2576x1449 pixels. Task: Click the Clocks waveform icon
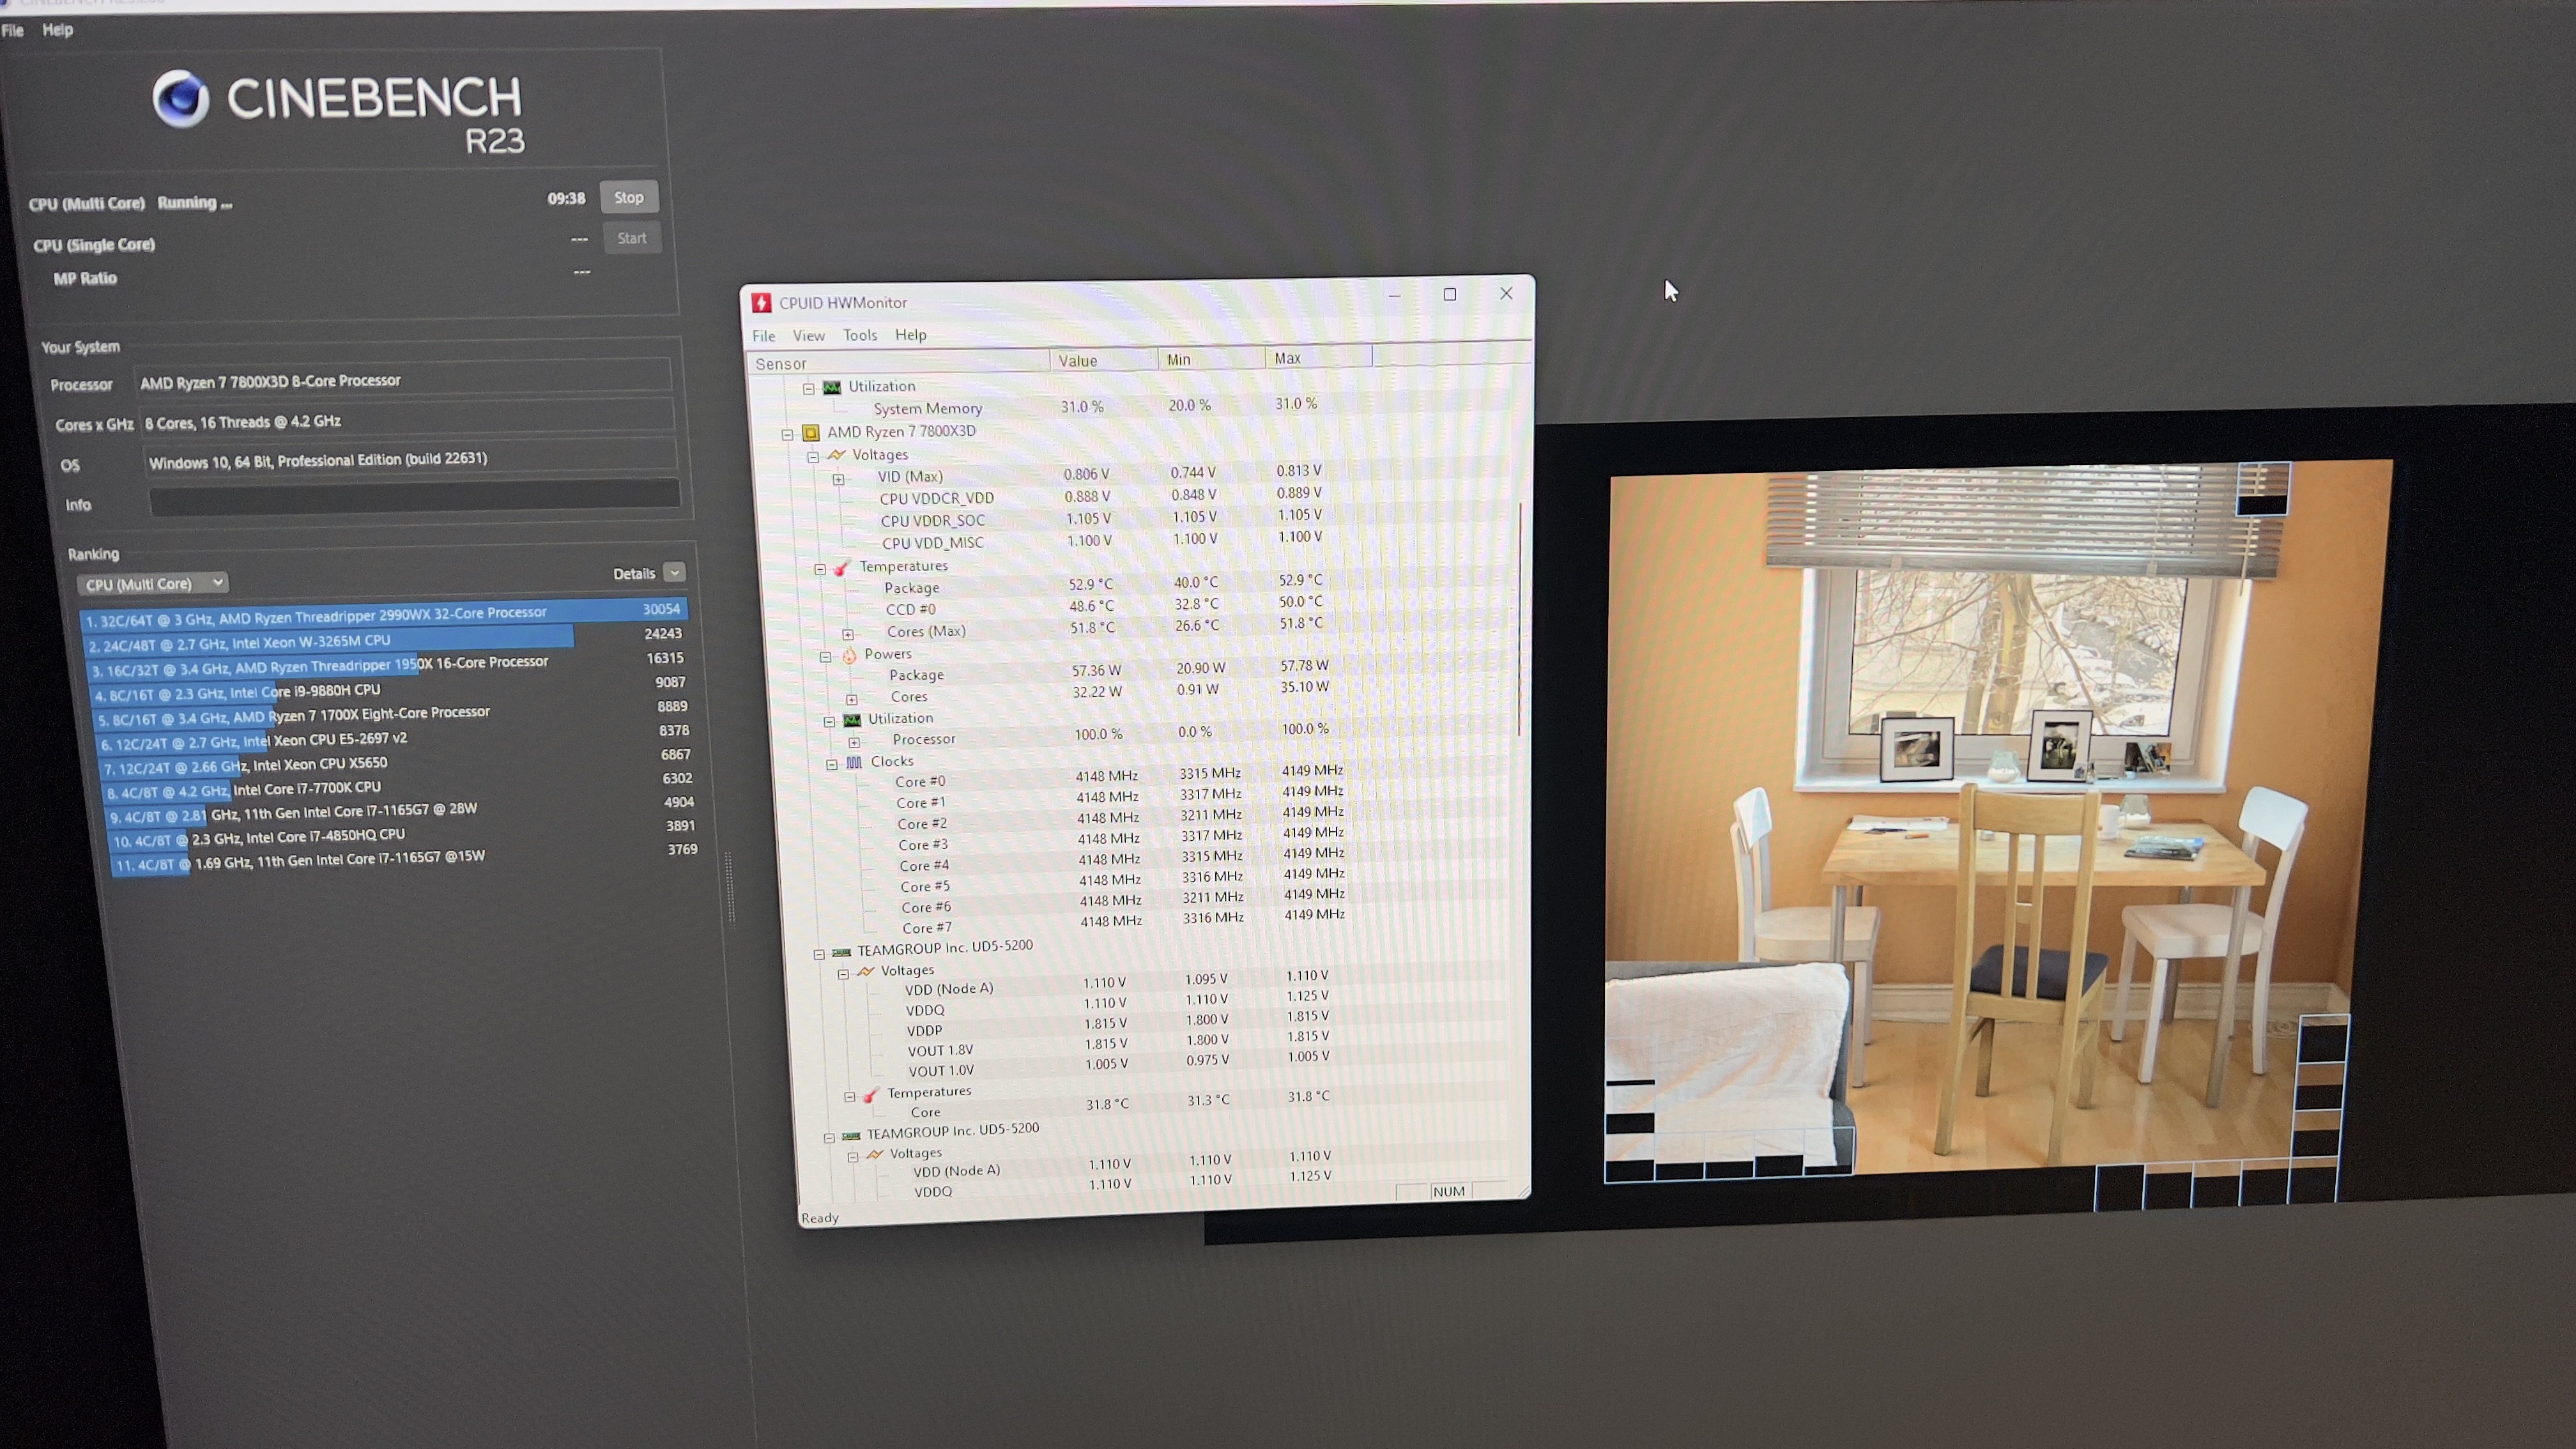pyautogui.click(x=854, y=762)
